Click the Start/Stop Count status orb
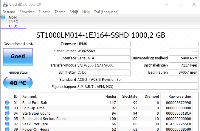The height and width of the screenshot is (131, 200). click(x=7, y=113)
